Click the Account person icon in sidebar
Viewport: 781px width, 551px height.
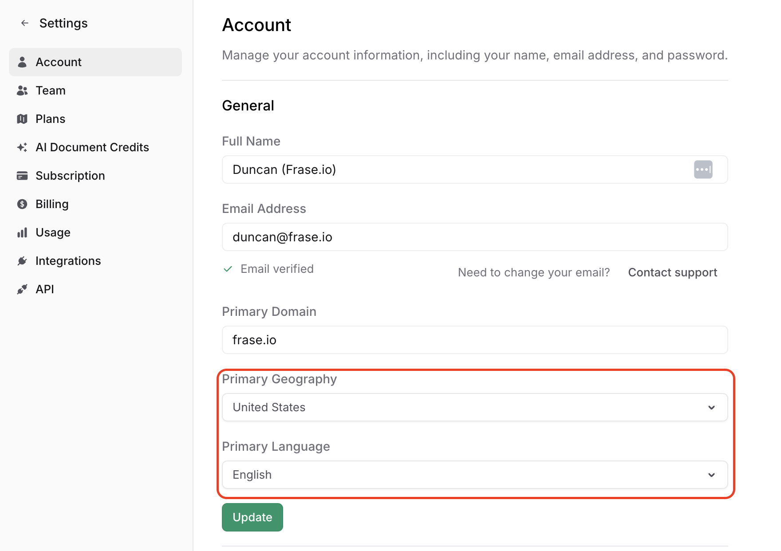click(x=22, y=62)
